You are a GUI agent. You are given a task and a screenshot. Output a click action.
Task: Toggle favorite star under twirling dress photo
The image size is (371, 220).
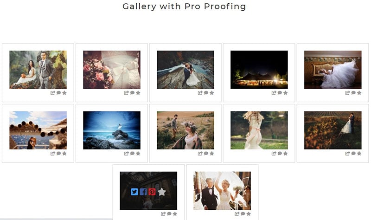(x=286, y=154)
